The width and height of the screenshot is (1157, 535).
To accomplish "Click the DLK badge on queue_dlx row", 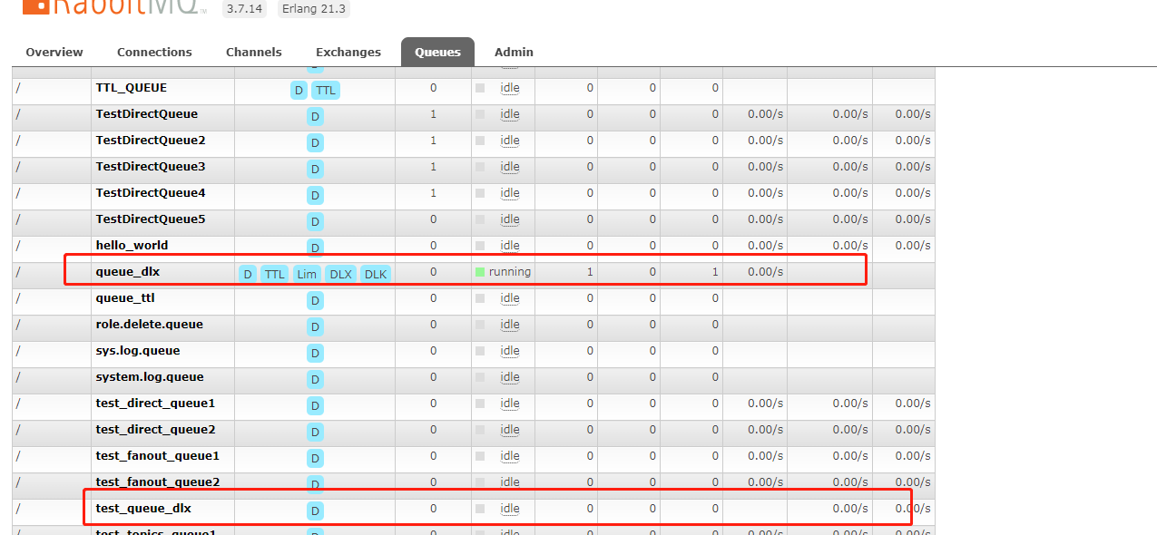I will tap(375, 274).
